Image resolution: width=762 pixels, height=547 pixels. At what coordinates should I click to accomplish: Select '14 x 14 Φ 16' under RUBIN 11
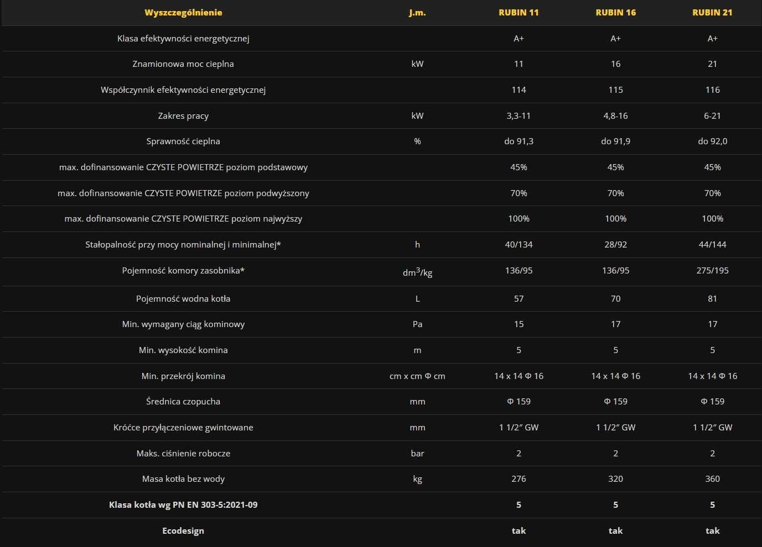[519, 376]
